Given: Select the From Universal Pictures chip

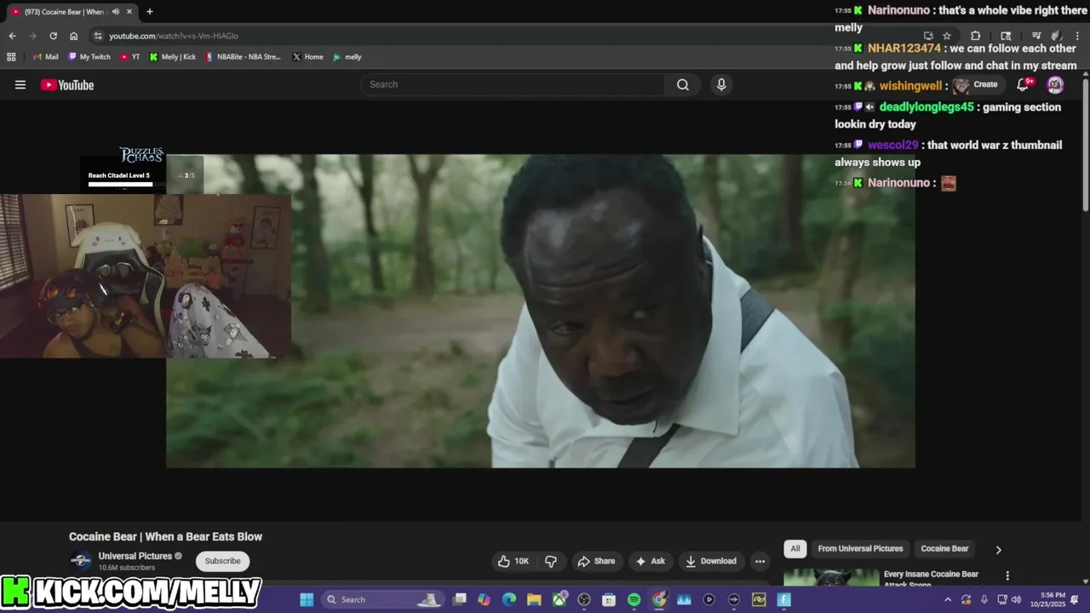Looking at the screenshot, I should tap(860, 548).
